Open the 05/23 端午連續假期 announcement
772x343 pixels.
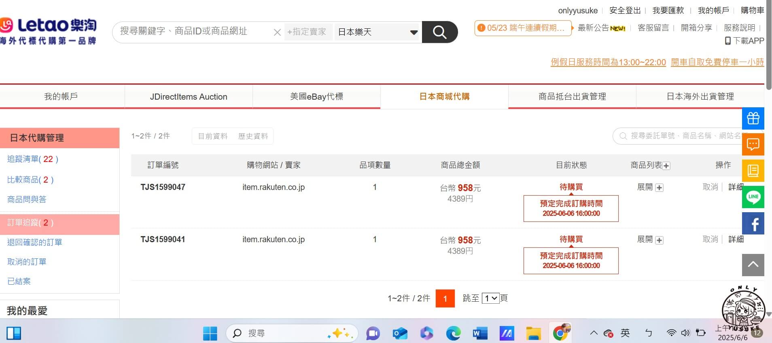(x=522, y=28)
